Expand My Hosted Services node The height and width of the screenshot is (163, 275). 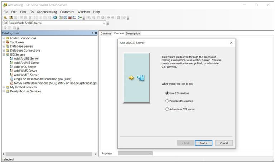(4, 87)
